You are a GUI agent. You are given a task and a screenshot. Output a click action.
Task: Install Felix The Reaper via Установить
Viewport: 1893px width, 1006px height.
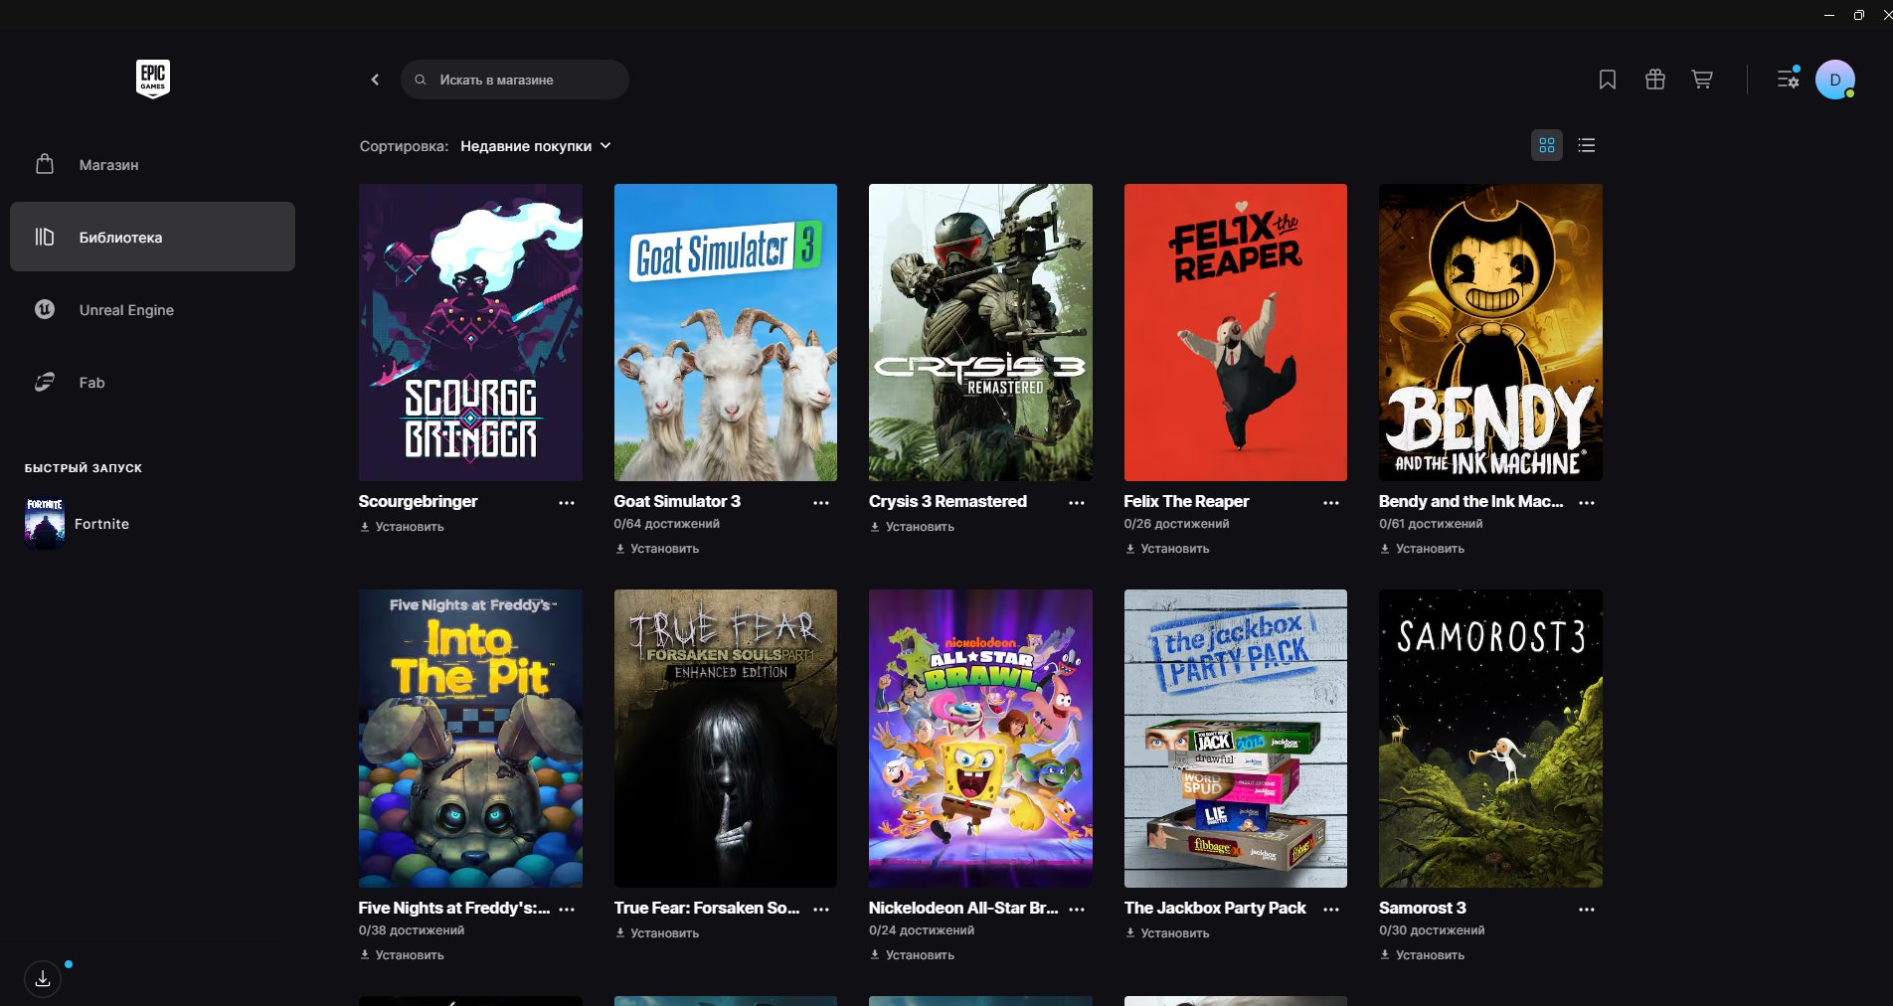tap(1167, 549)
